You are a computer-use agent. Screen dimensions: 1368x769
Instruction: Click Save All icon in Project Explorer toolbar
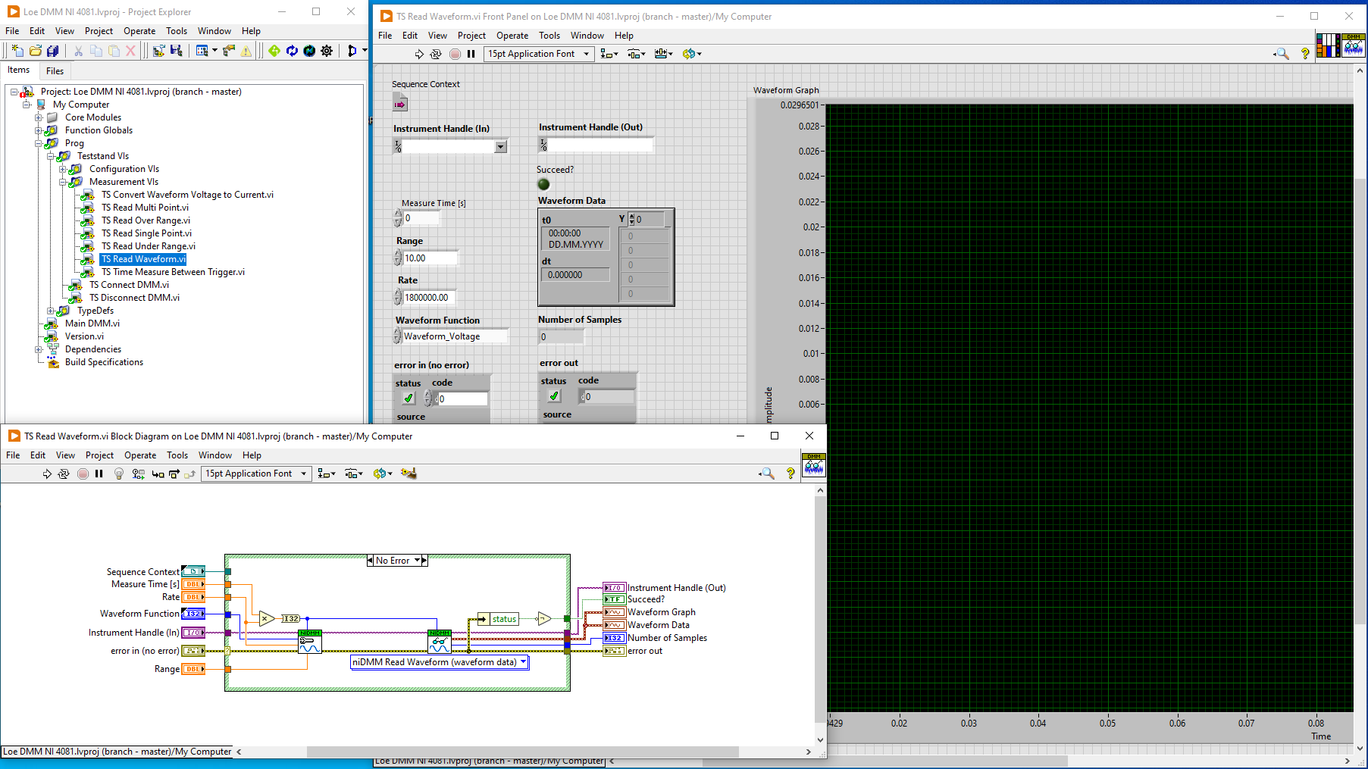(x=52, y=51)
